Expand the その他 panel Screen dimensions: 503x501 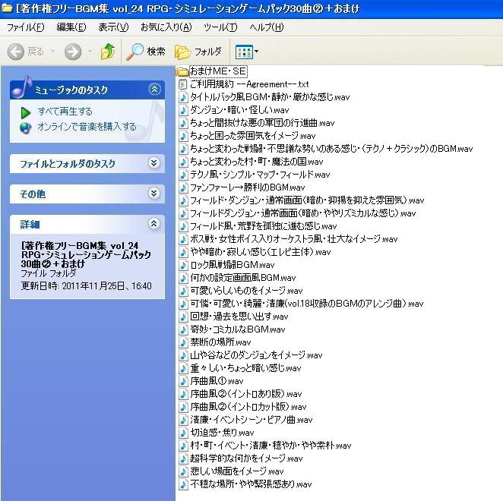coord(154,194)
